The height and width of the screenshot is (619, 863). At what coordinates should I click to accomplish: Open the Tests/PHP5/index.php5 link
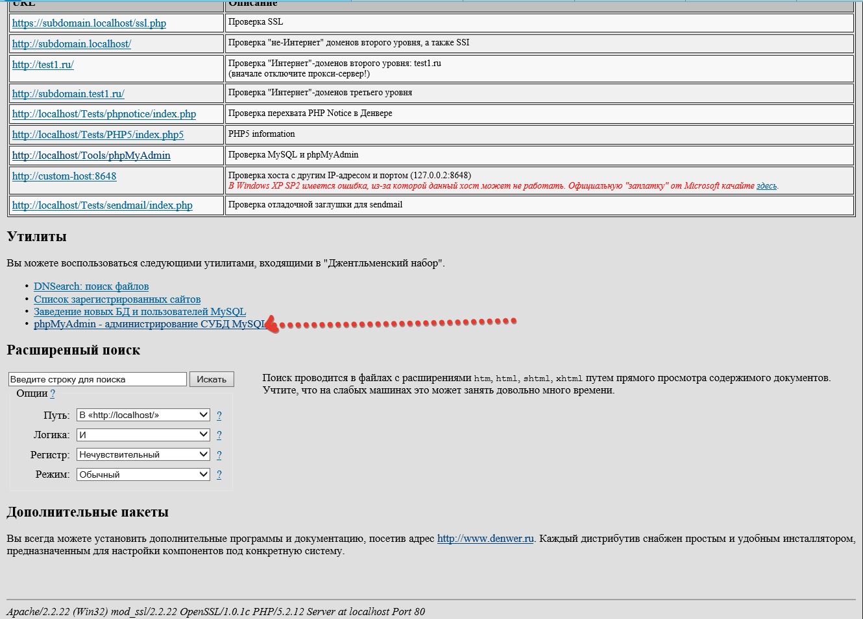(x=98, y=135)
